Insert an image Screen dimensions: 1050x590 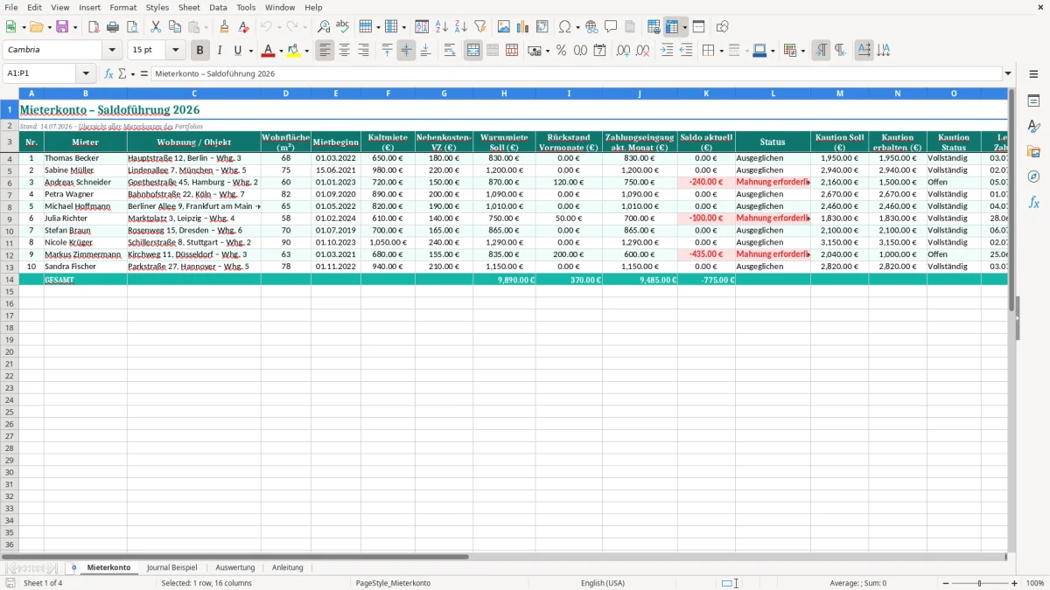504,27
